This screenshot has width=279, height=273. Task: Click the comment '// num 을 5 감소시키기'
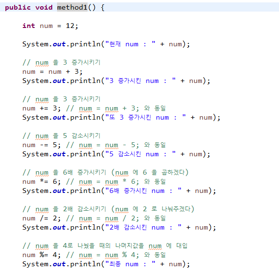(61, 136)
